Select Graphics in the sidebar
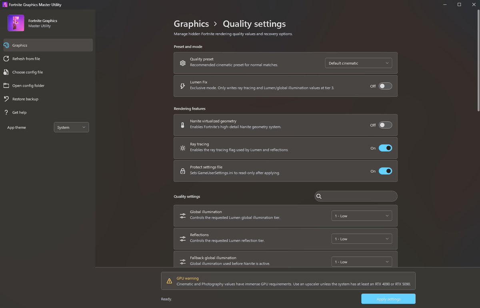The image size is (480, 308). tap(48, 45)
